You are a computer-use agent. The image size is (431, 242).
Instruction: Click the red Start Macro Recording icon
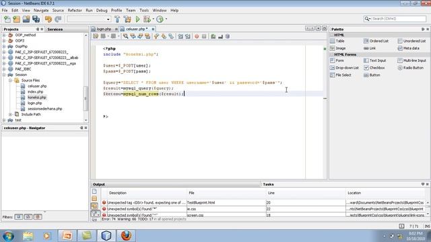pyautogui.click(x=197, y=36)
